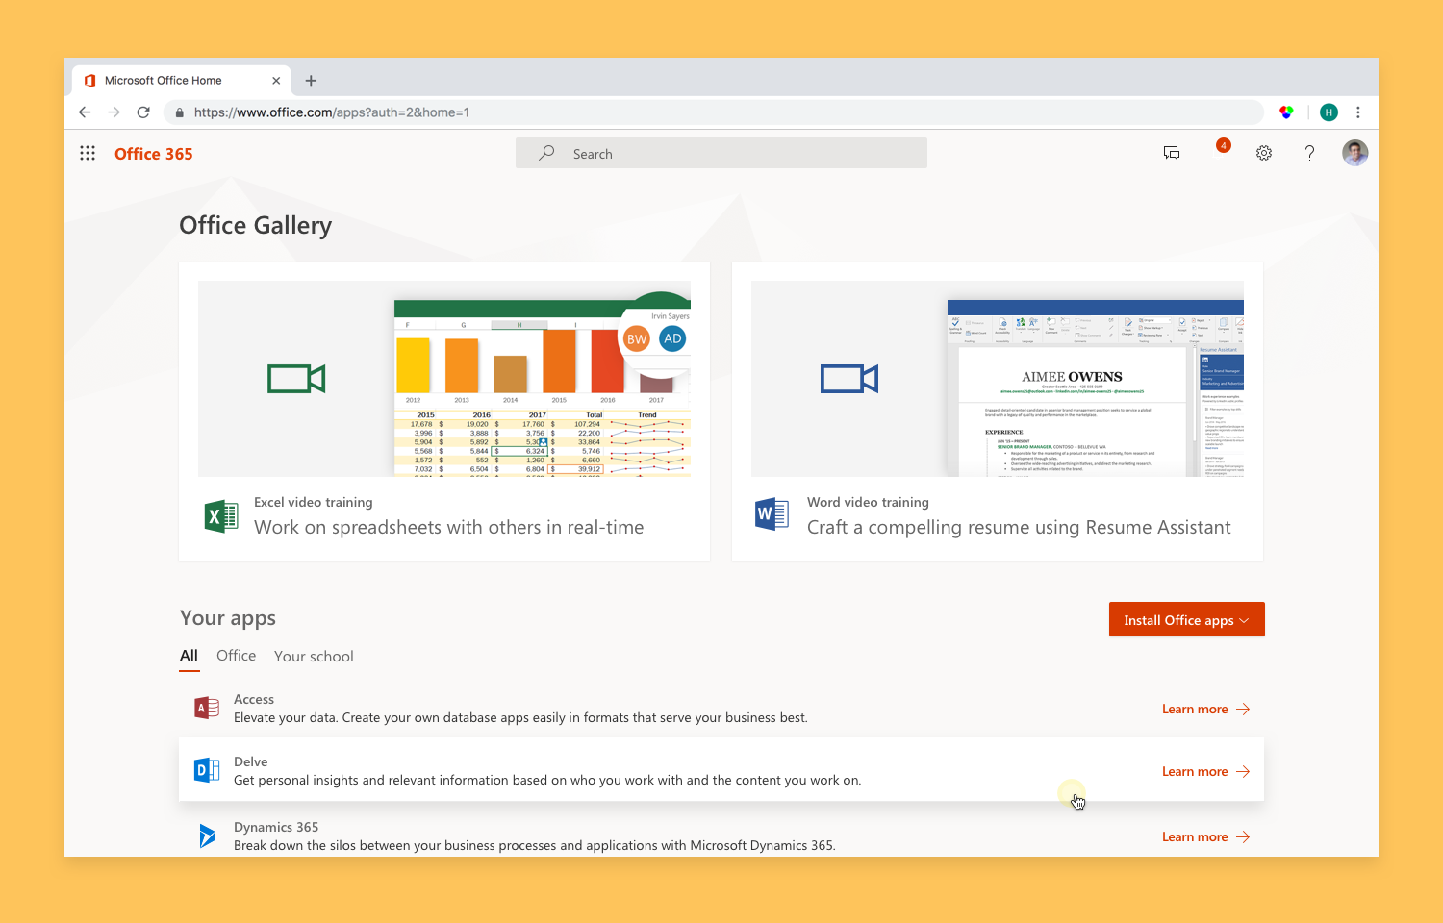1443x923 pixels.
Task: Send feedback via the feedback icon
Action: tap(1172, 153)
